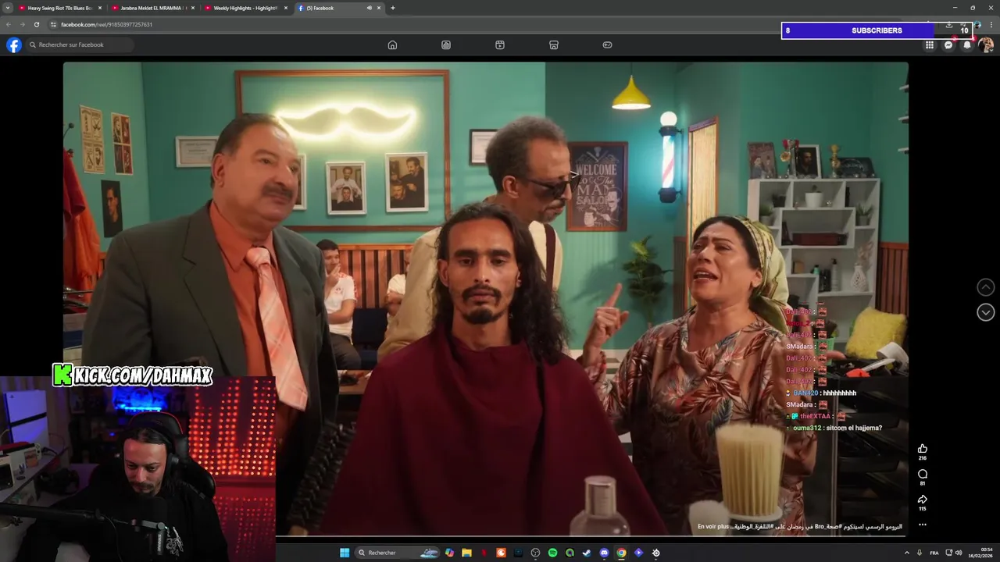Go to the previous reel with the up chevron
This screenshot has width=1000, height=562.
pos(986,287)
